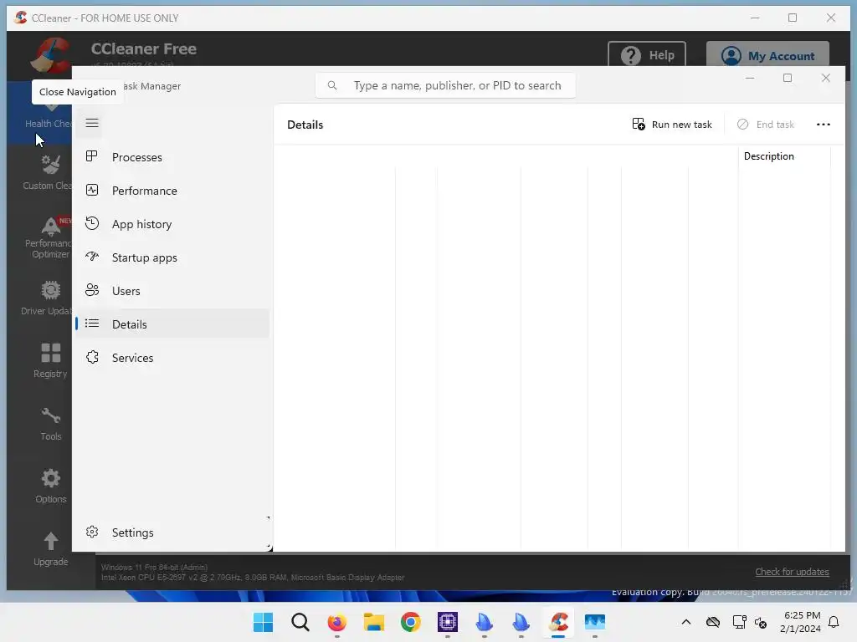Screen dimensions: 857x642
Task: Sort by the Description column header
Action: 783,156
